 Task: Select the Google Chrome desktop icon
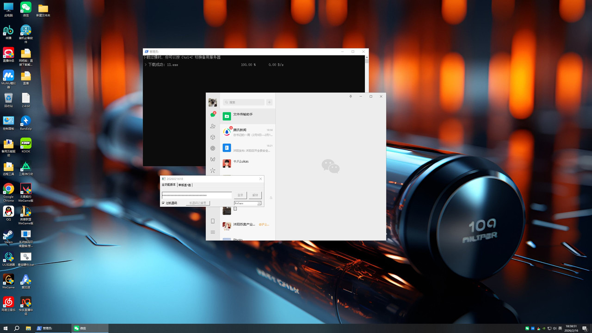(8, 192)
